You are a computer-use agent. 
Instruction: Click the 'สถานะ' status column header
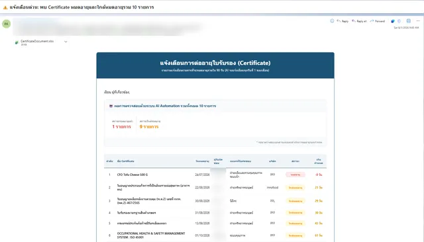(295, 161)
